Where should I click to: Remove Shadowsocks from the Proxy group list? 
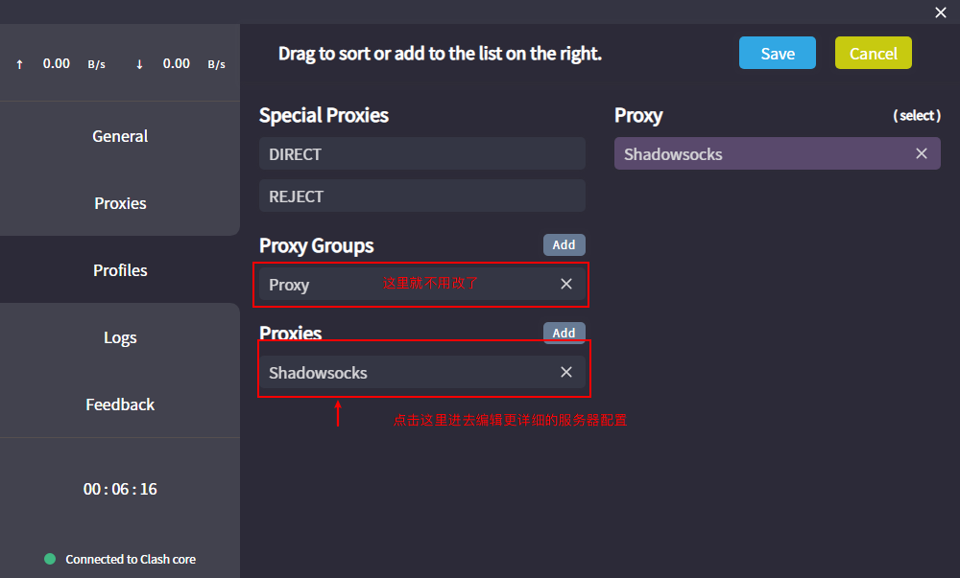921,154
